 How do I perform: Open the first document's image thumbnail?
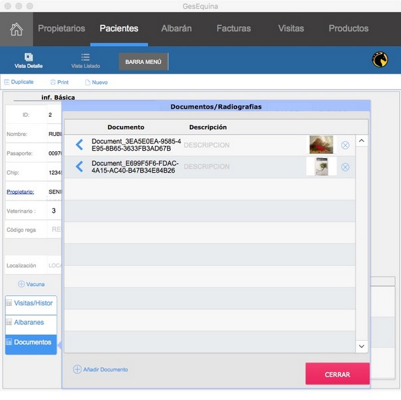[321, 145]
